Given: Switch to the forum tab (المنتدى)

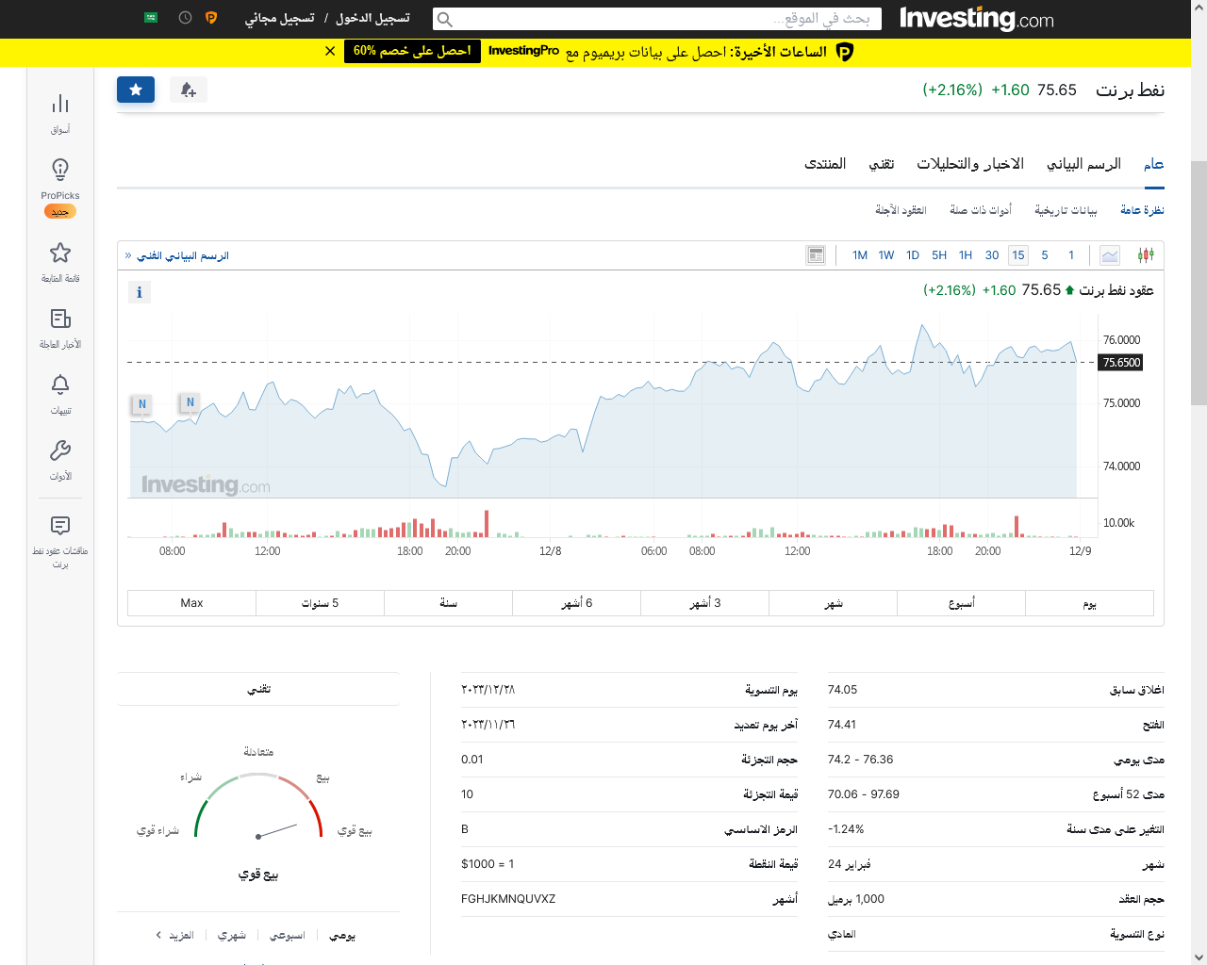Looking at the screenshot, I should click(824, 164).
